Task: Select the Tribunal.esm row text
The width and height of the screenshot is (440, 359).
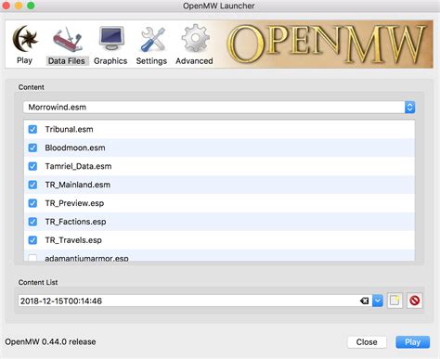Action: [69, 129]
